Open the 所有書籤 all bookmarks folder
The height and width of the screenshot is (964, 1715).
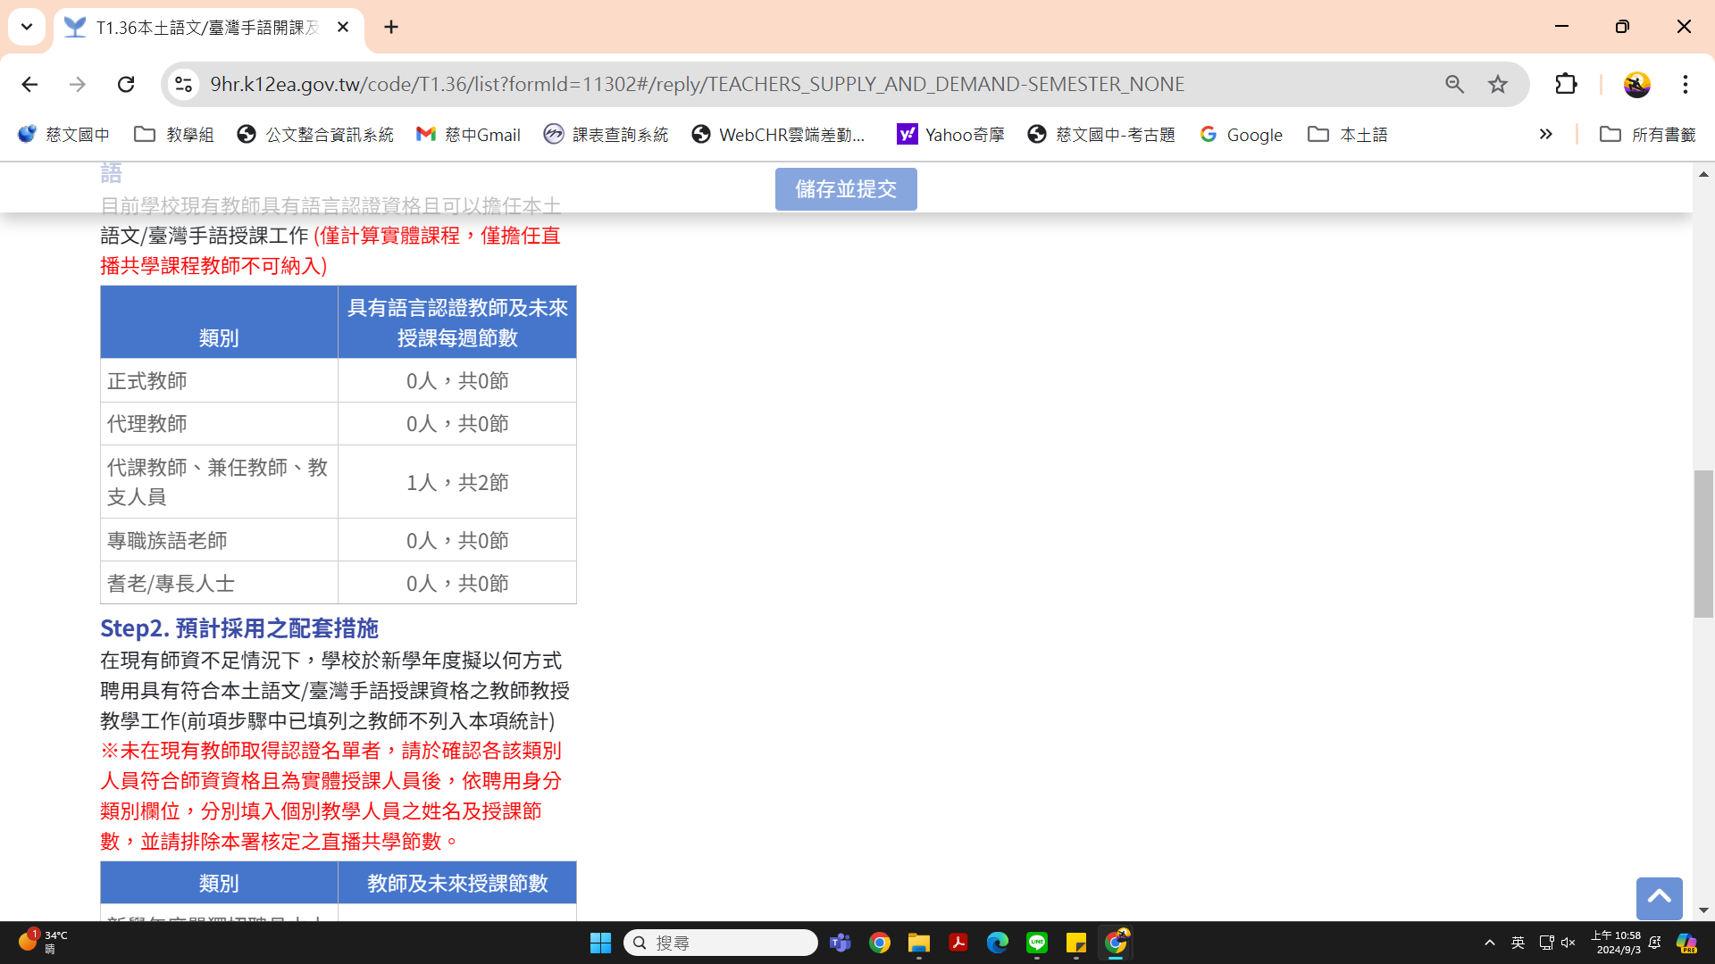point(1648,134)
